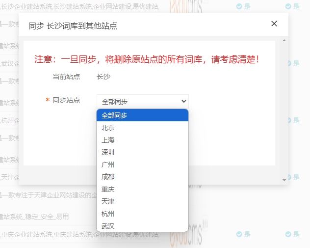Pick 上海 in the site list
310x248 pixels.
[142, 140]
